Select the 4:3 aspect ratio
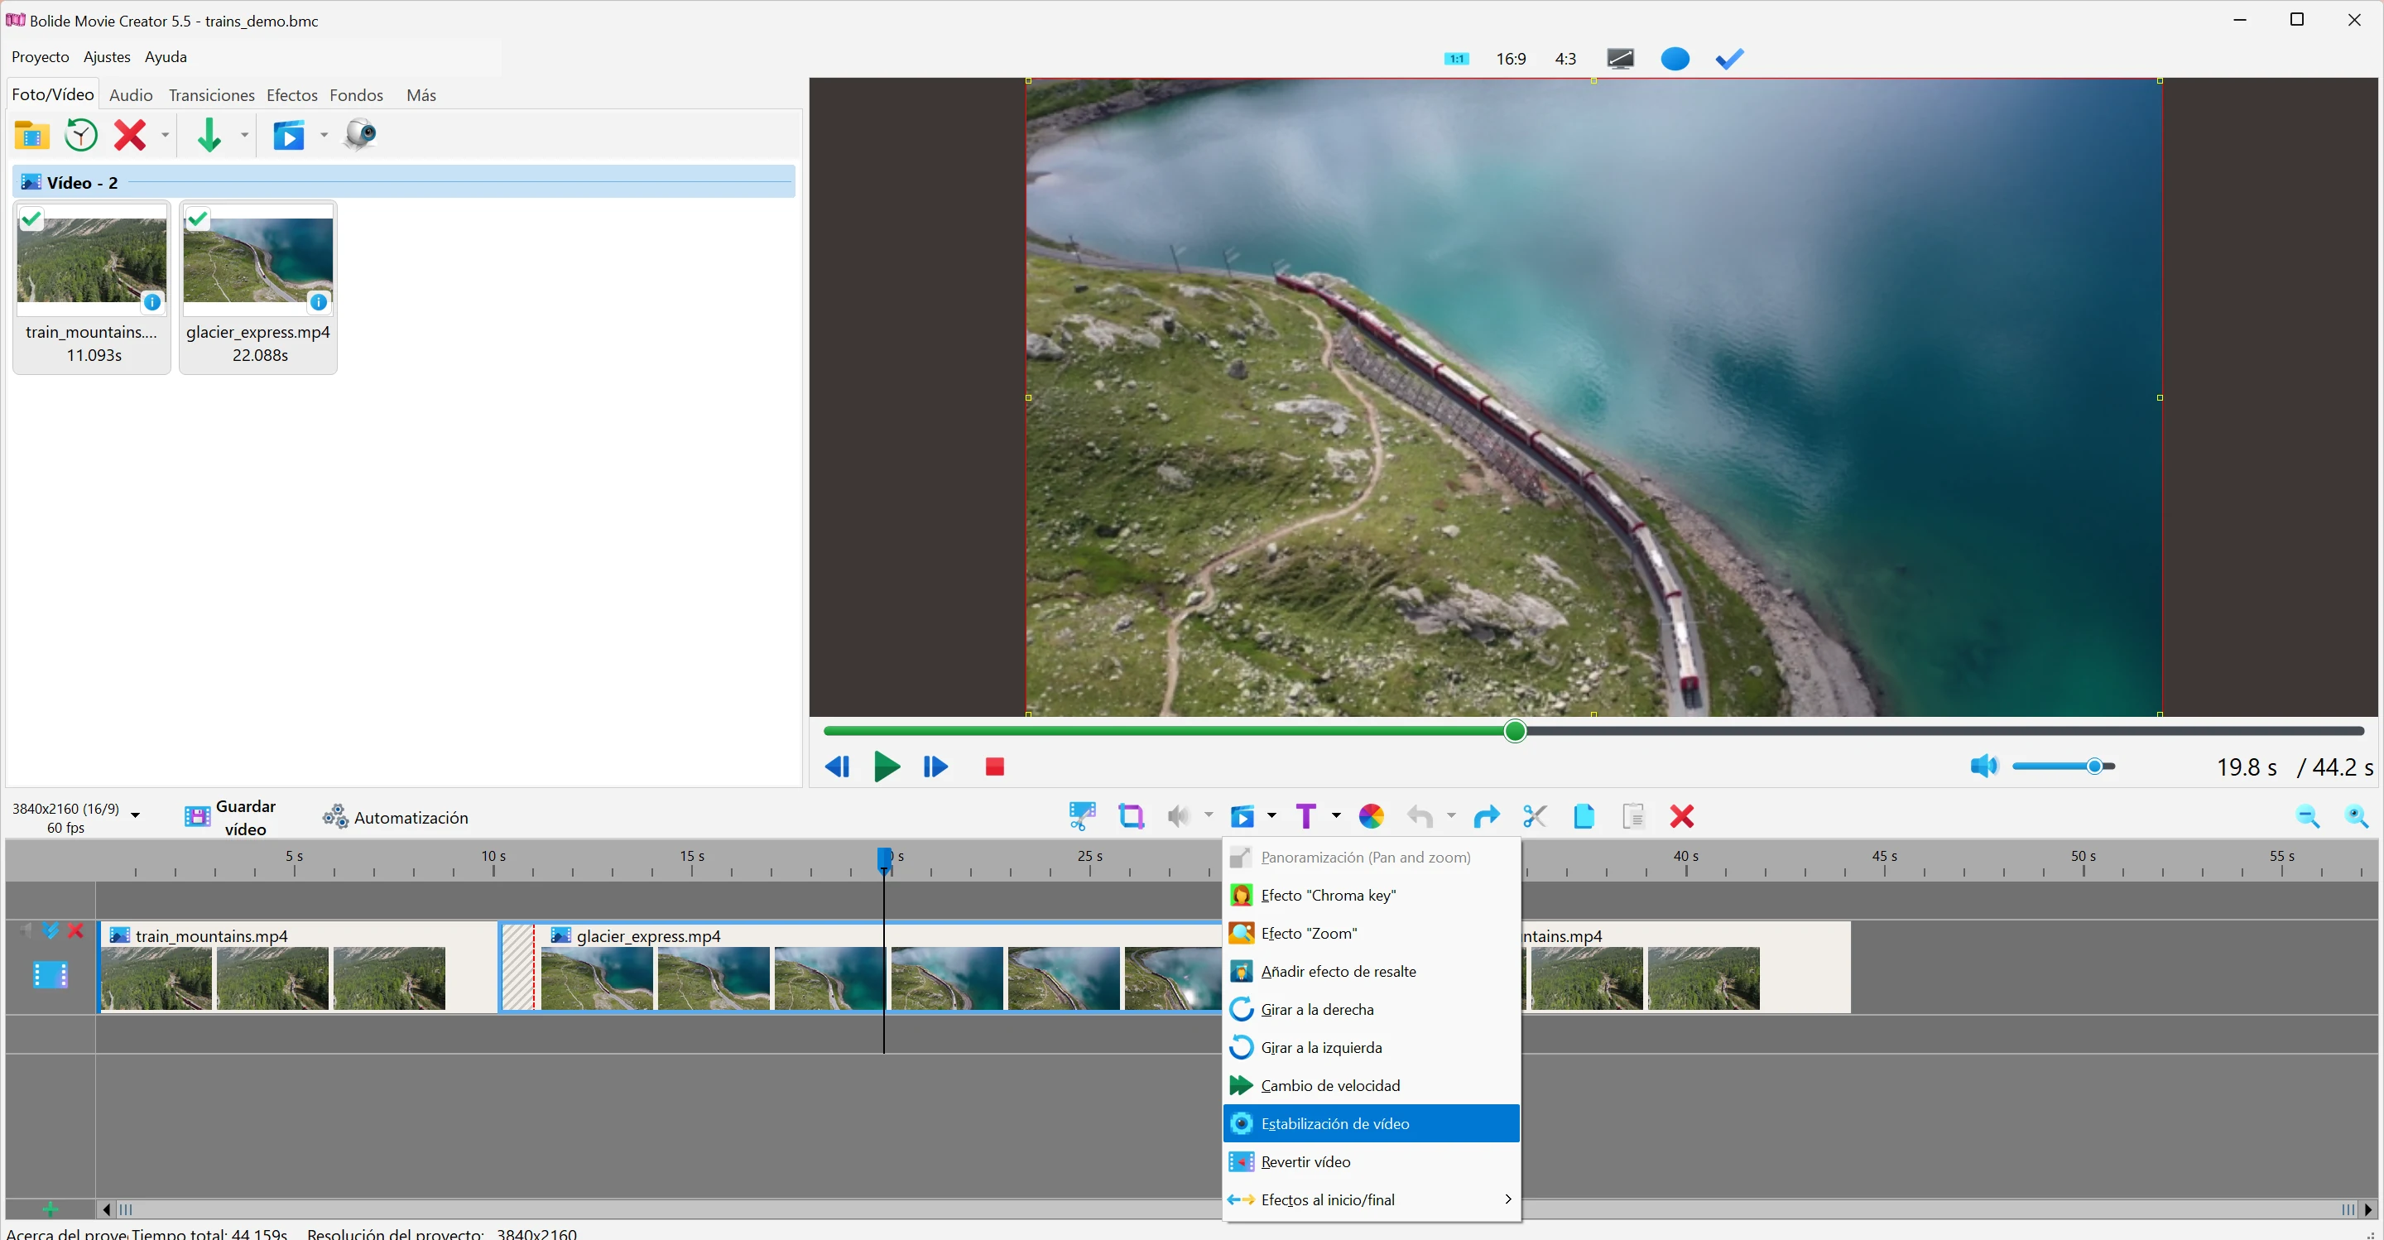2384x1240 pixels. (1566, 60)
